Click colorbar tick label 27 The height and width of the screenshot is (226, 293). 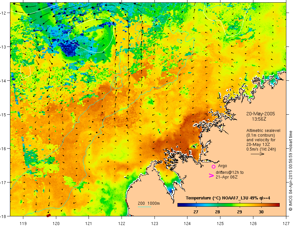pos(196,212)
